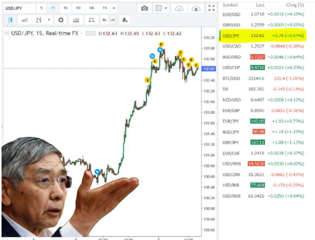Screen dimensions: 315x240
Task: Open chart settings via the gear icon
Action: [61, 20]
